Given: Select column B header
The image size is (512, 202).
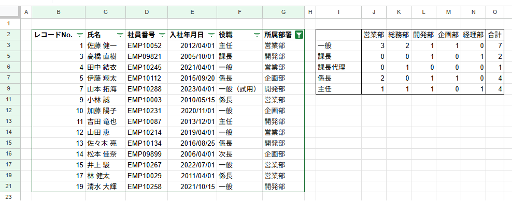Looking at the screenshot, I should [59, 12].
